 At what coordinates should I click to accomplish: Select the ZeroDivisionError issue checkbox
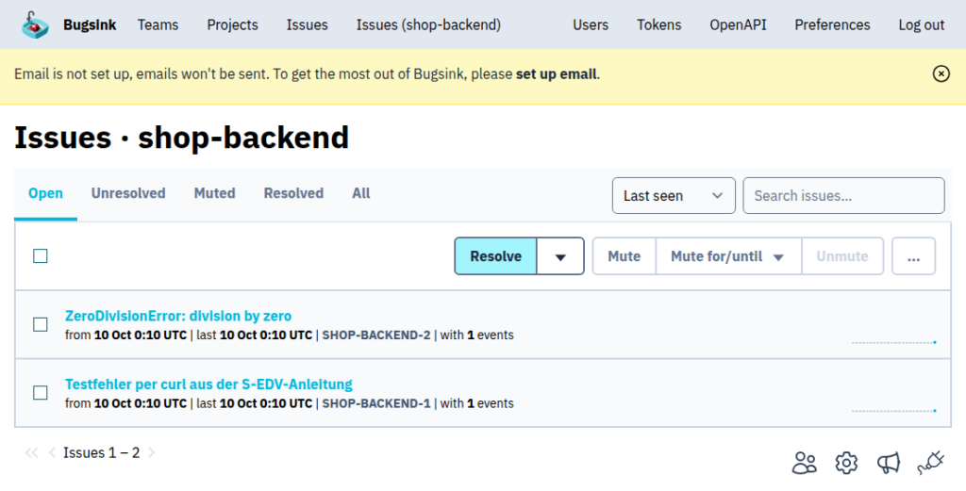click(x=40, y=324)
